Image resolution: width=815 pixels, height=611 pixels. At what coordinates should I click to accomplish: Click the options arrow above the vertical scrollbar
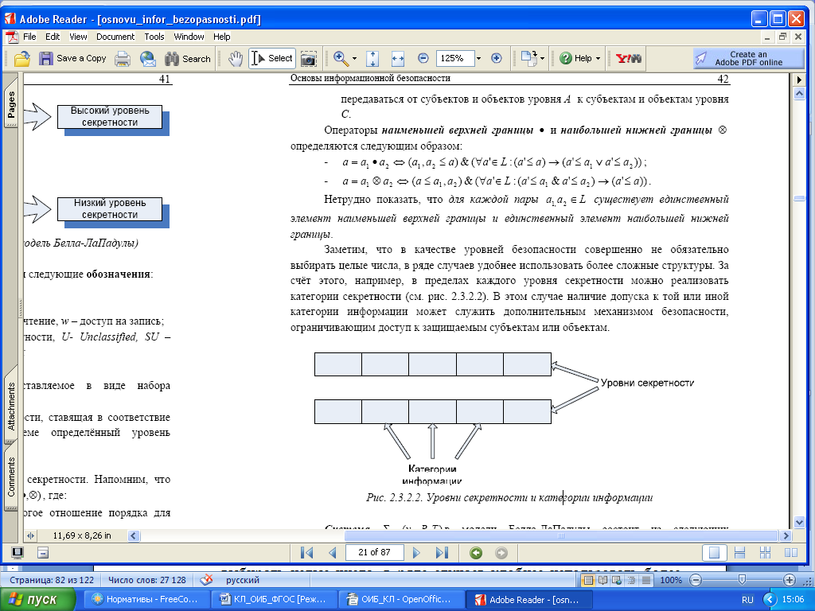point(799,80)
